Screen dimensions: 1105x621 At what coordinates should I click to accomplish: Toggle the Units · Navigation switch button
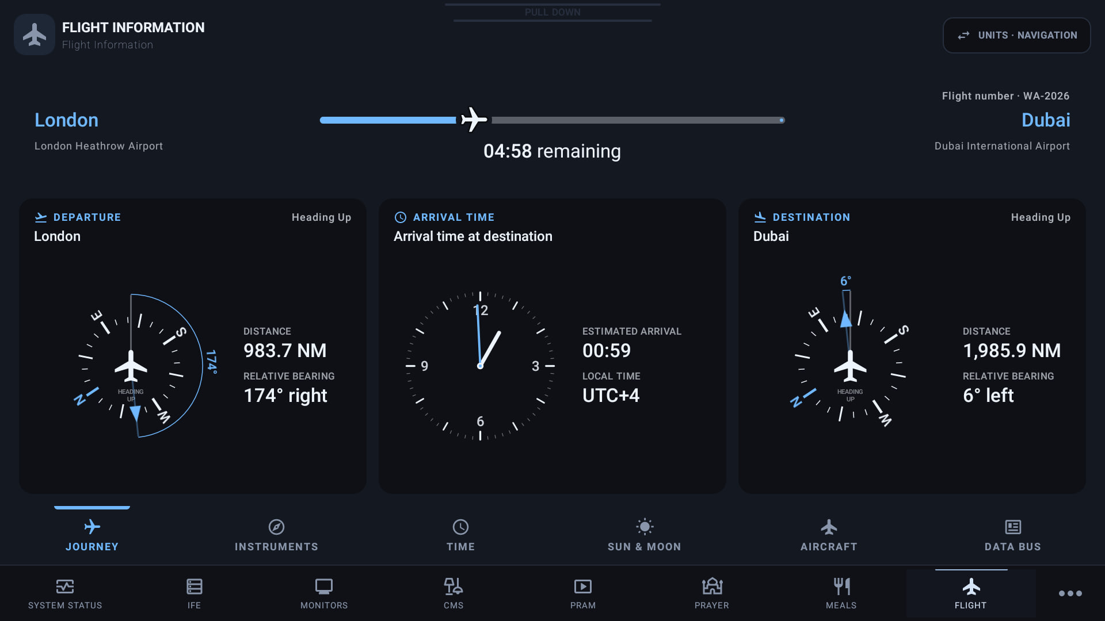pos(1016,35)
